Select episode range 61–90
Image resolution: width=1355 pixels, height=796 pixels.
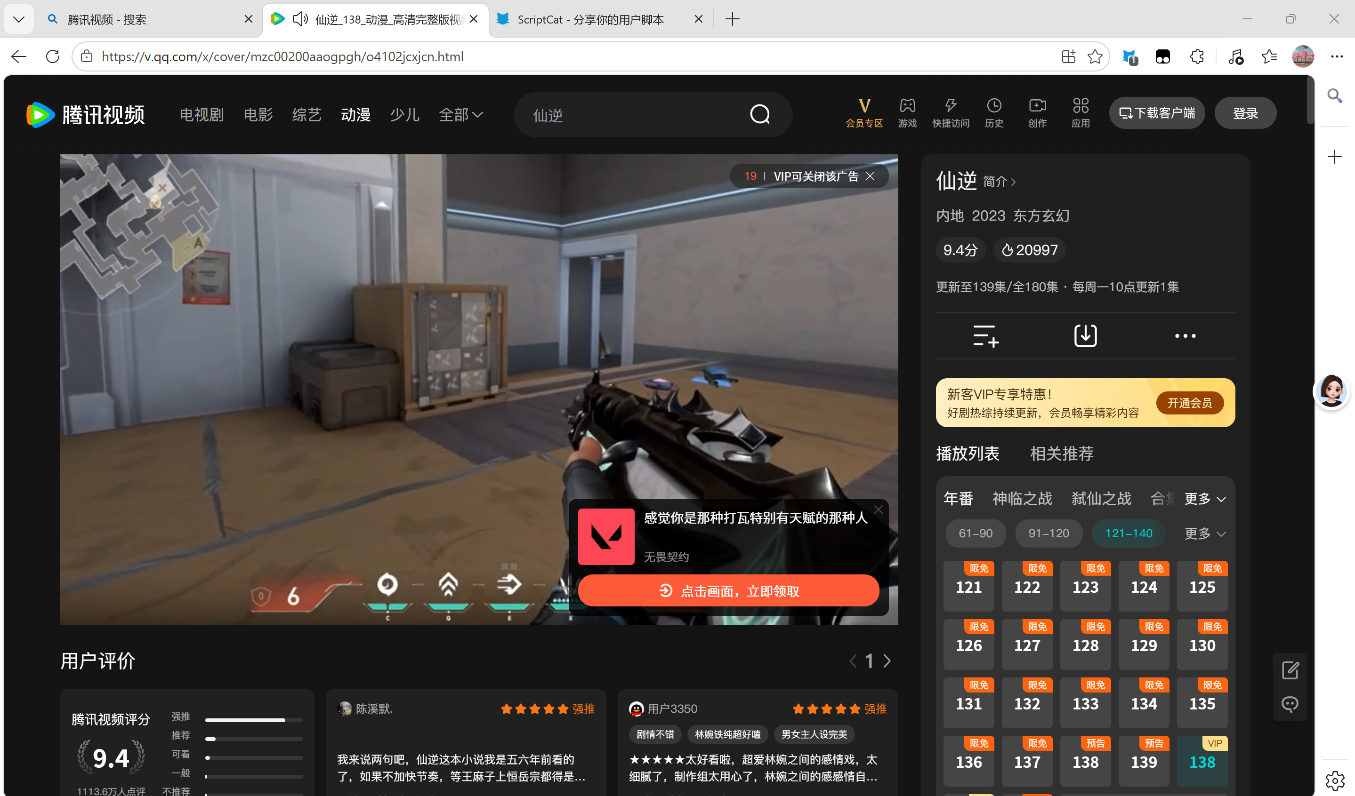tap(976, 533)
